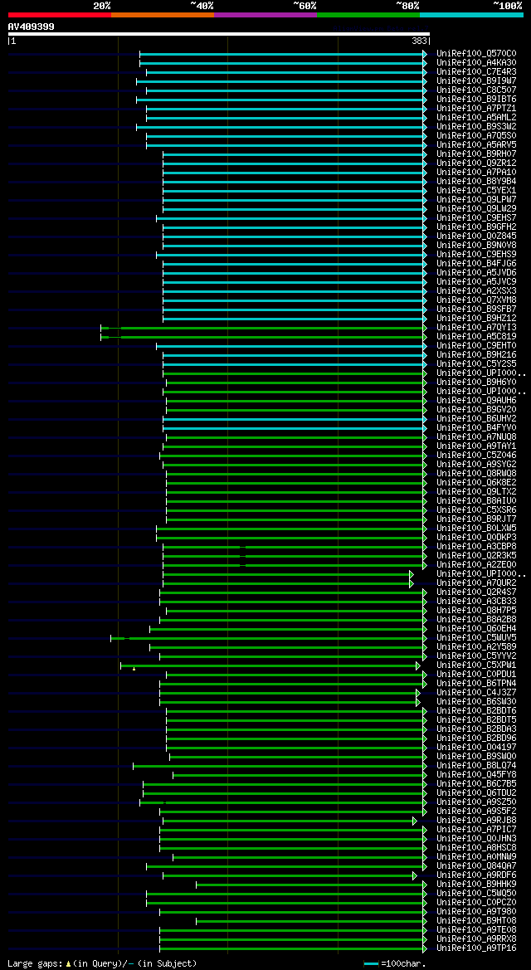Select hit UniRef100_B8Y9B4

pyautogui.click(x=476, y=181)
